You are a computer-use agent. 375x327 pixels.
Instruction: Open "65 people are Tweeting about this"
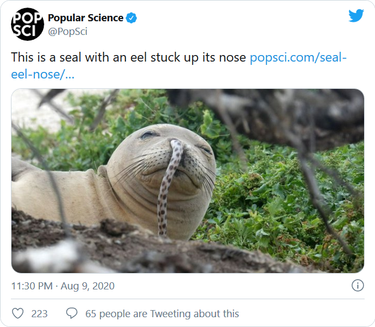coord(162,313)
